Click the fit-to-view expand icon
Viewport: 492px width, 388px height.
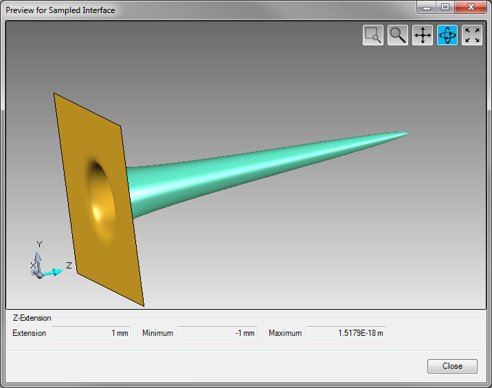pos(472,35)
